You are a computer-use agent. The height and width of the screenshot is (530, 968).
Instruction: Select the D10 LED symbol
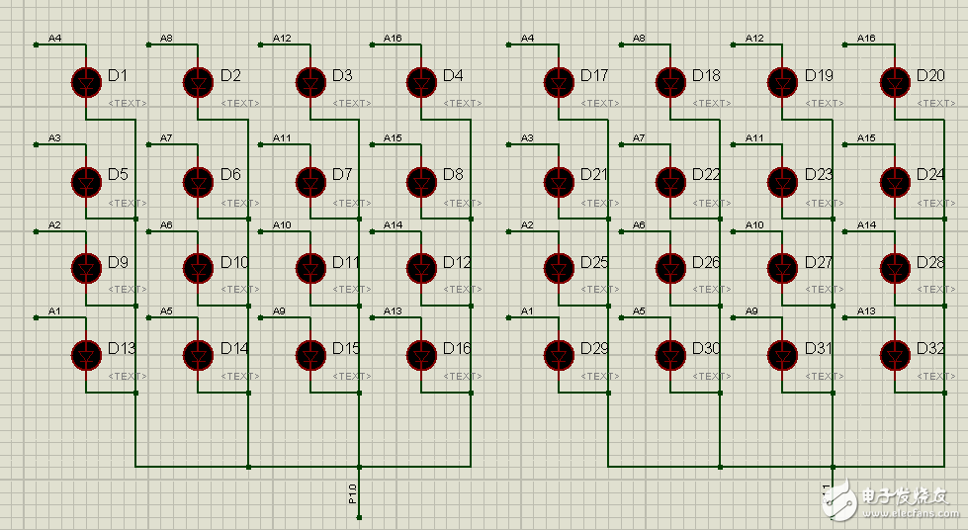[x=199, y=268]
